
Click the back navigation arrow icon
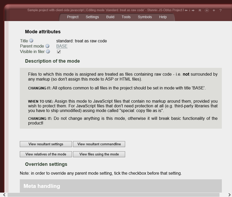[186, 10]
